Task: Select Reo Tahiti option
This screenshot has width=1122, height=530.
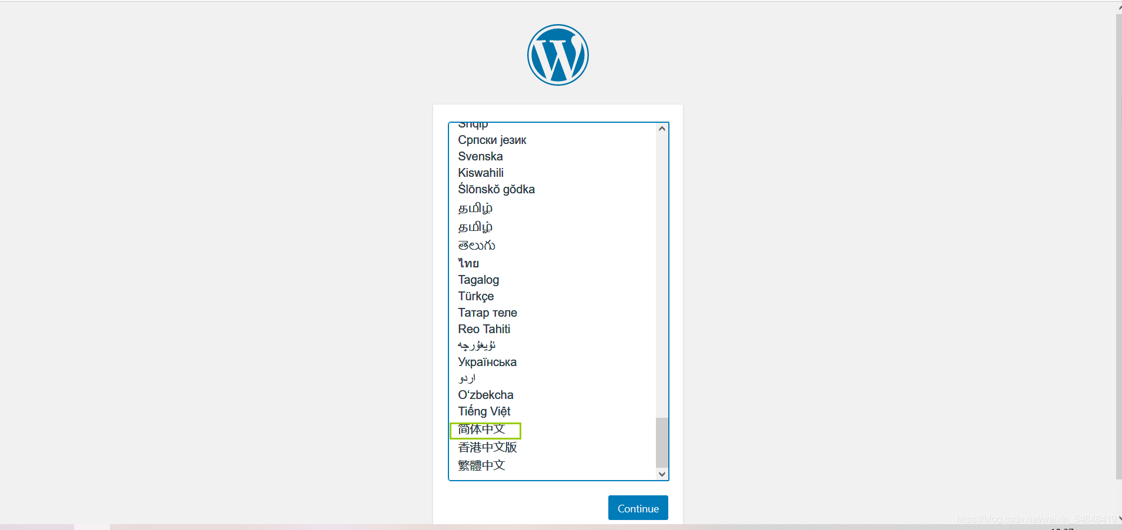Action: (484, 329)
